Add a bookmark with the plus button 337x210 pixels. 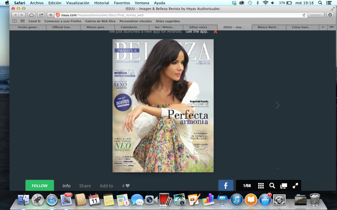50,15
